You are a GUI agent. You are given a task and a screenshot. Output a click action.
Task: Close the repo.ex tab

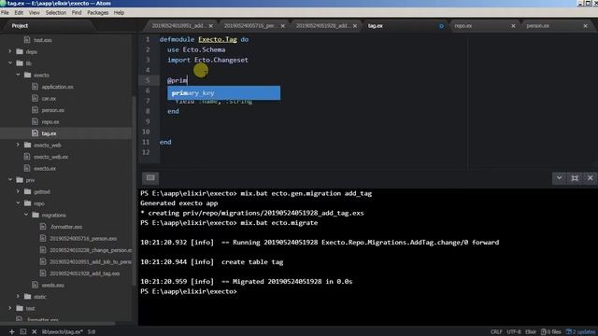[x=513, y=26]
